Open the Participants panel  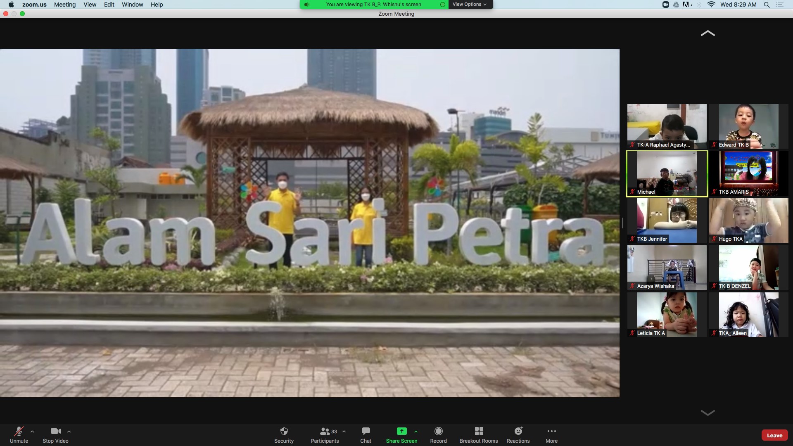[325, 435]
